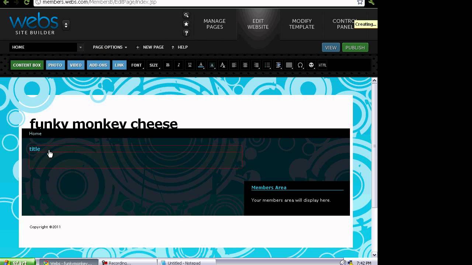
Task: Click the 'Copyright ©2011' footer text
Action: [x=45, y=227]
